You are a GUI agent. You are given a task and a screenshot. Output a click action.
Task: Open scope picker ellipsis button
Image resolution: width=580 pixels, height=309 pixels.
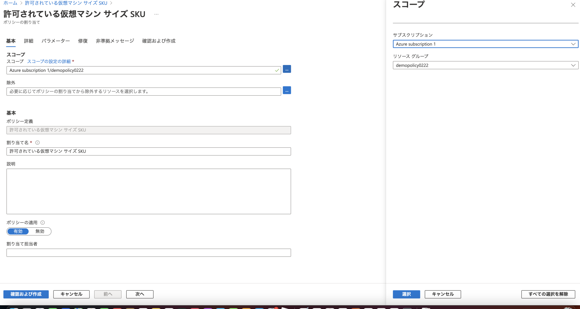point(287,69)
